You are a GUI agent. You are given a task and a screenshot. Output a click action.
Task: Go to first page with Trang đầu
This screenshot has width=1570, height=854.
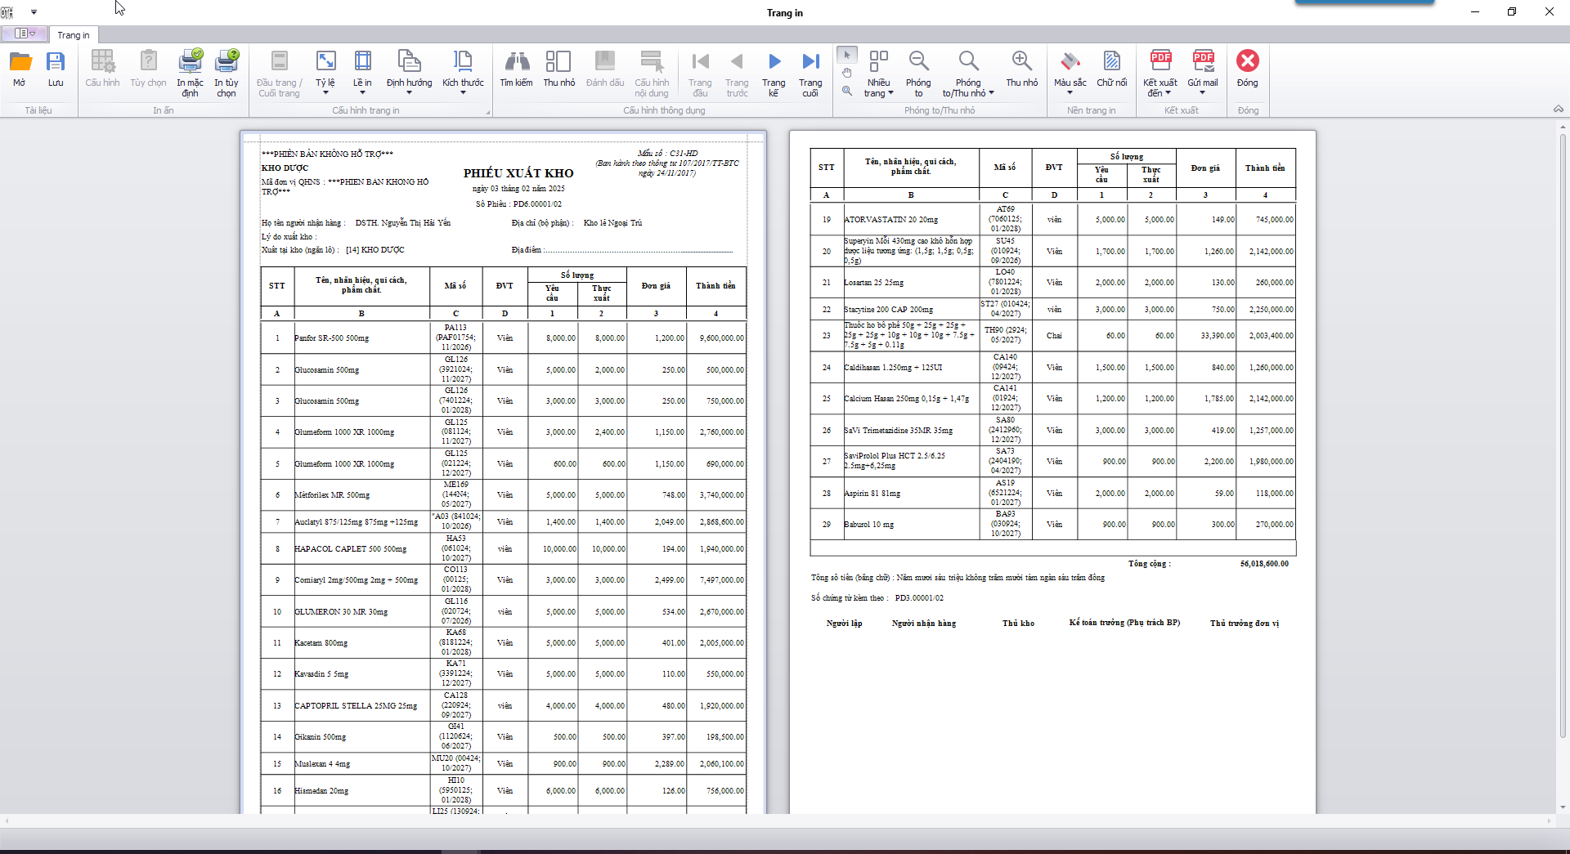click(x=700, y=73)
